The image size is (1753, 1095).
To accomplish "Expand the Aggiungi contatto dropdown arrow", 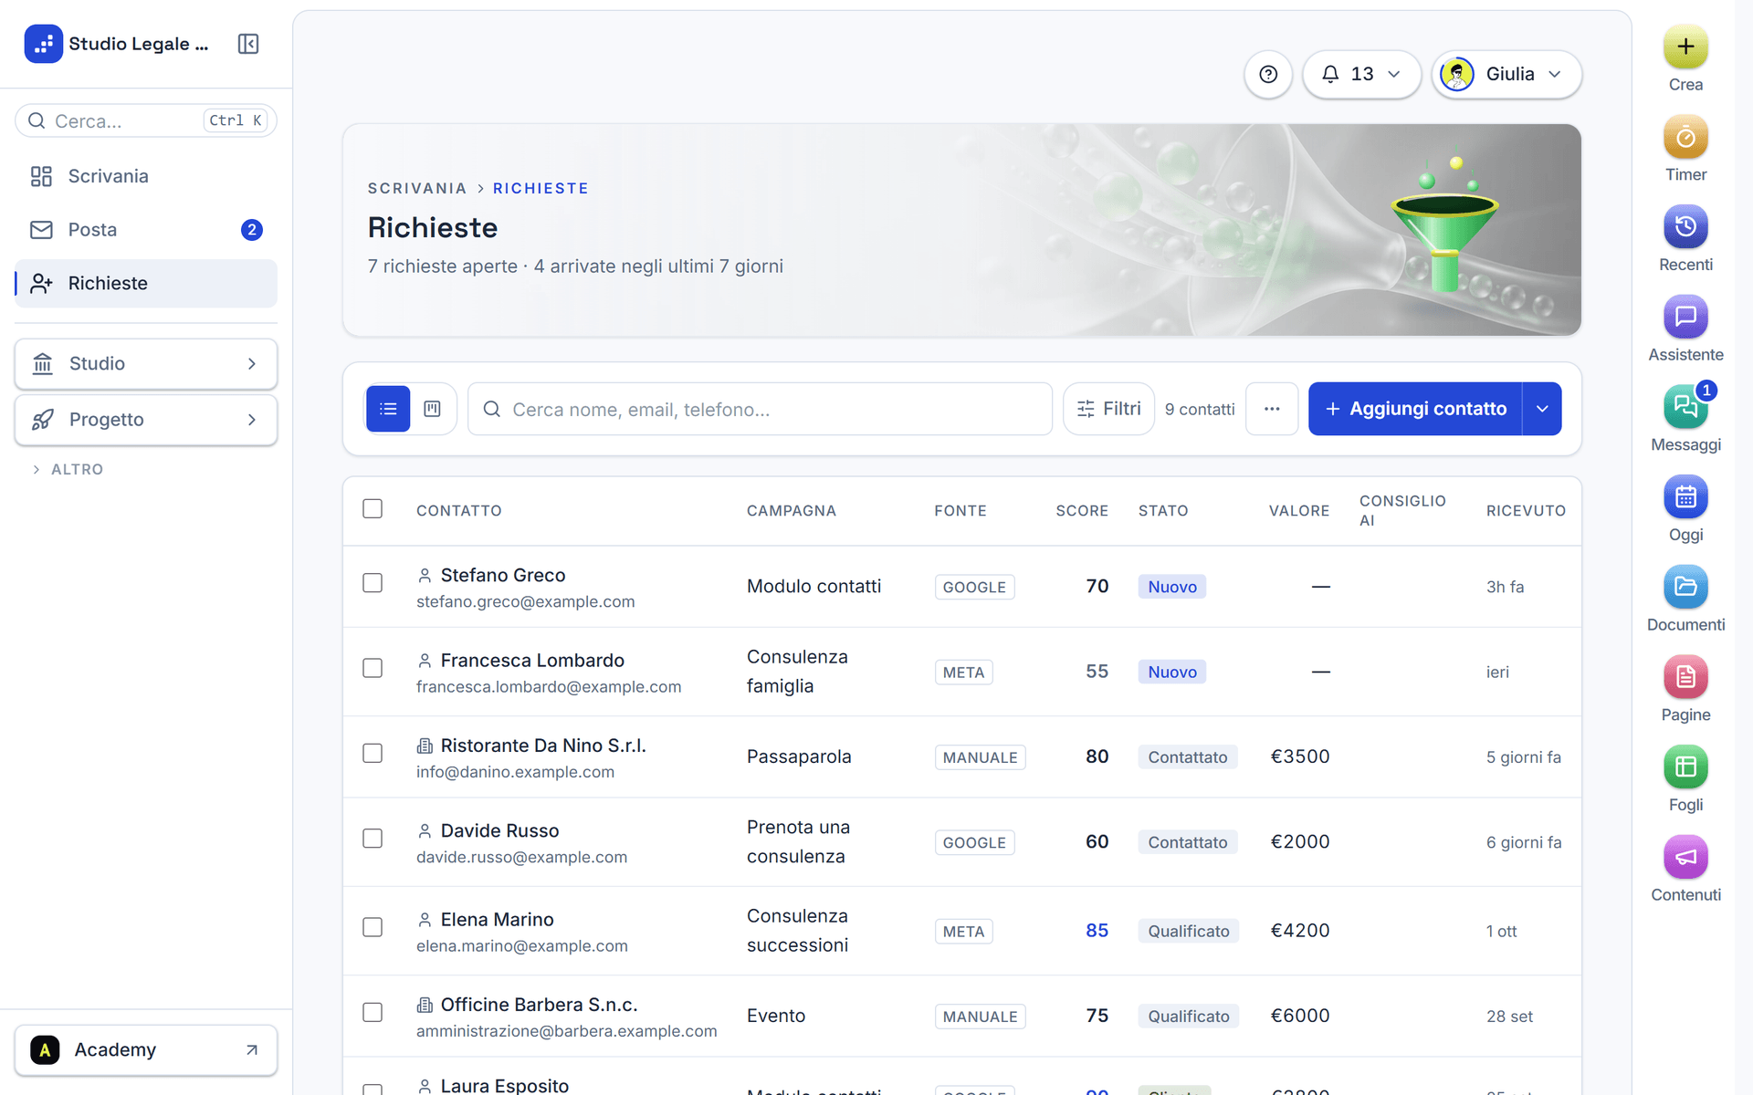I will point(1542,409).
